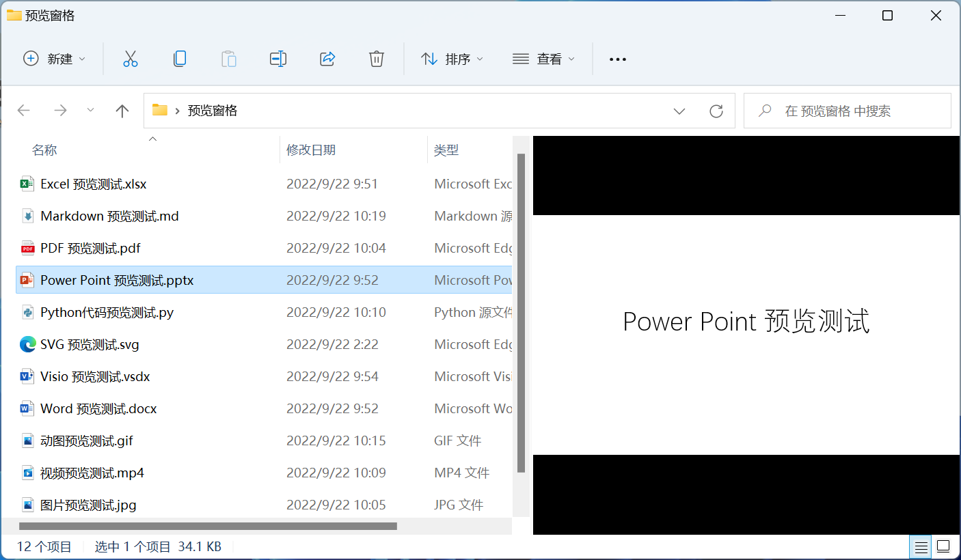This screenshot has height=560, width=961.
Task: Sort by 名称 column header
Action: pyautogui.click(x=44, y=150)
